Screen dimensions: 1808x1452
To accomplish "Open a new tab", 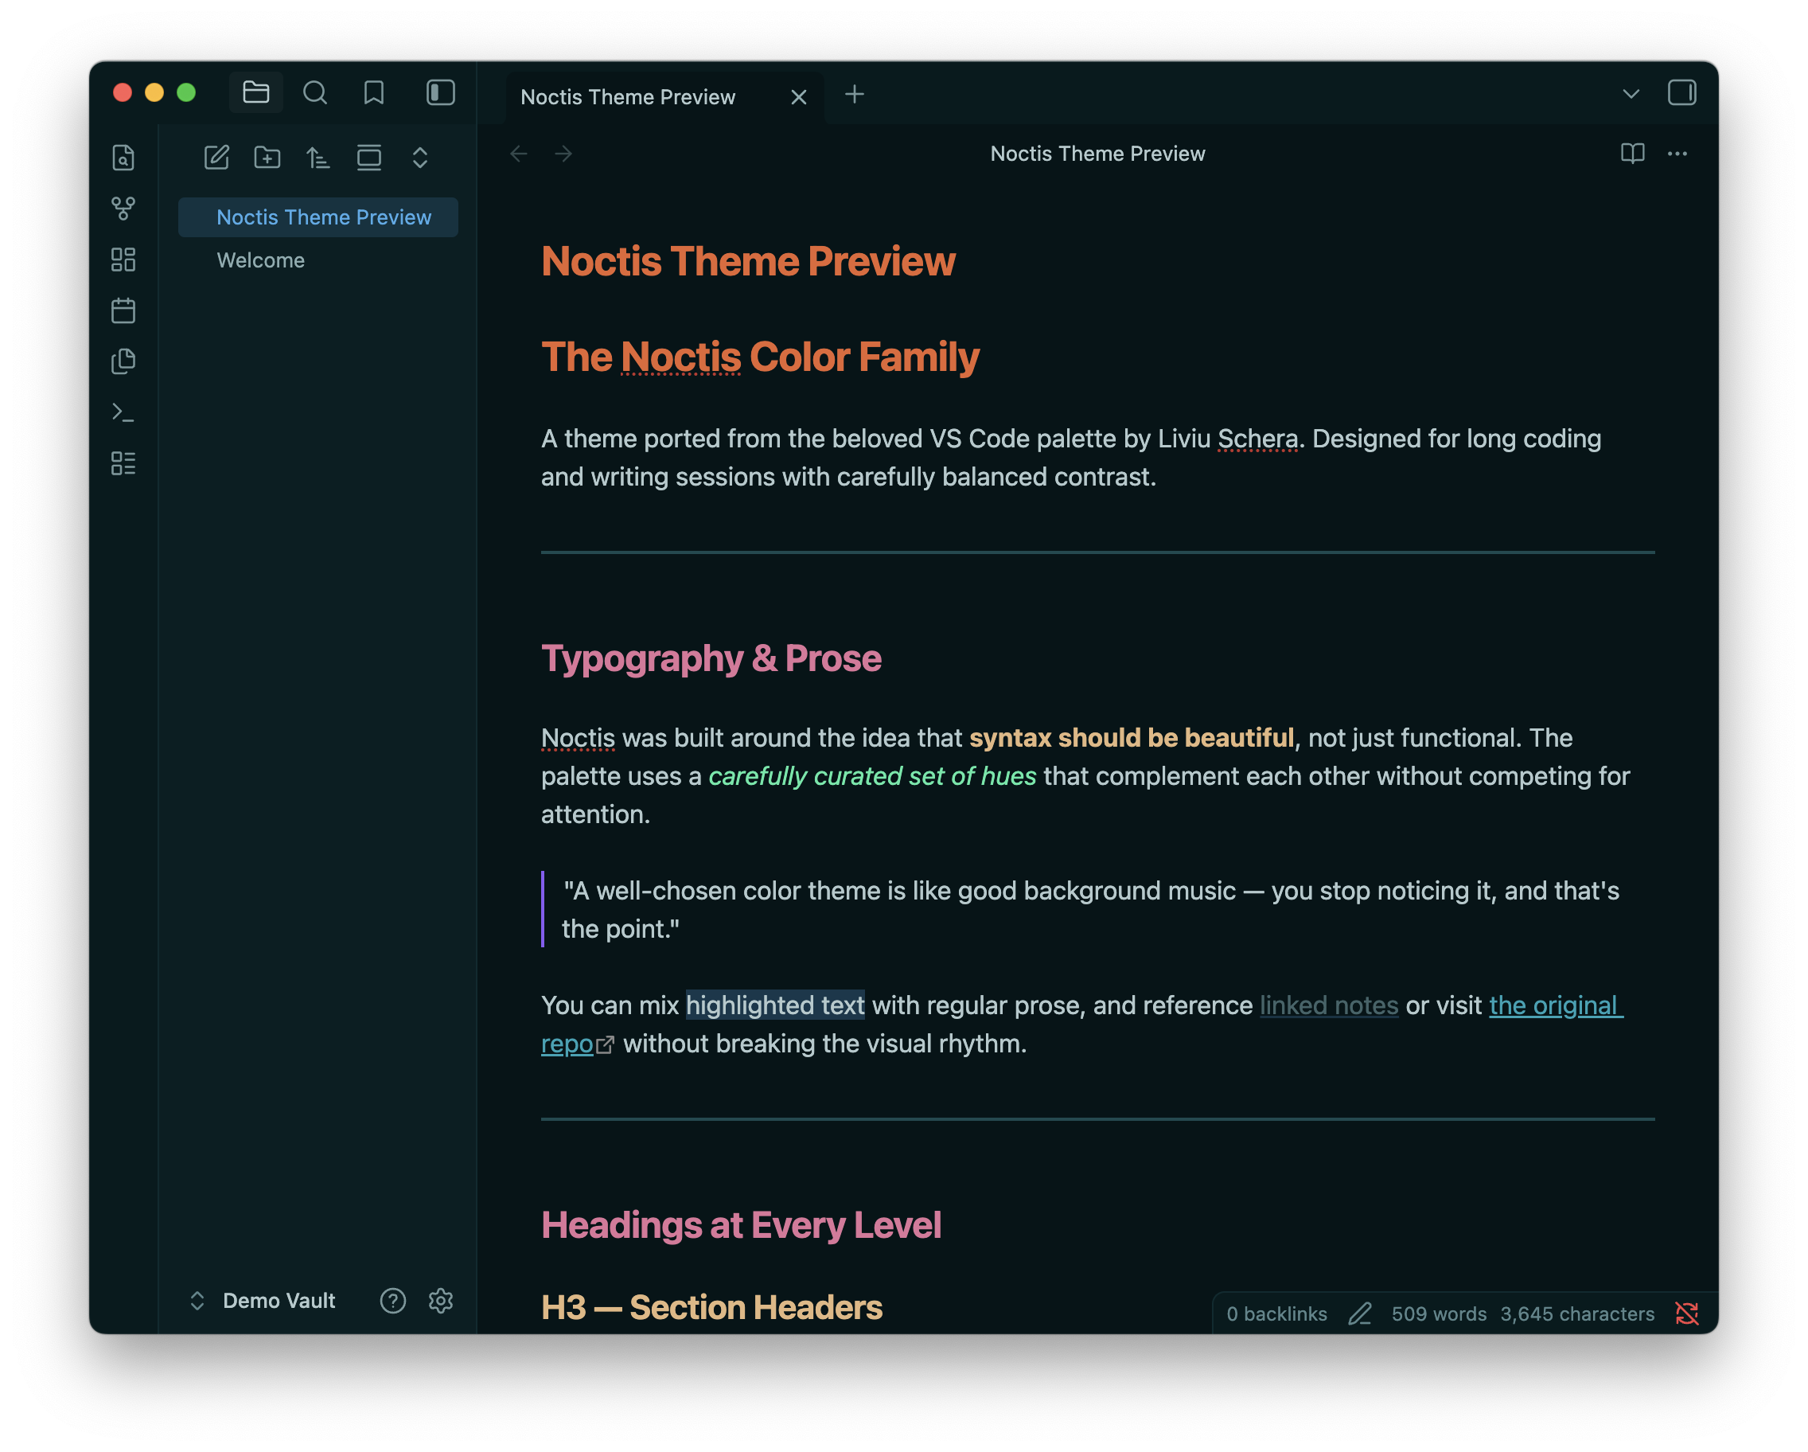I will point(854,94).
